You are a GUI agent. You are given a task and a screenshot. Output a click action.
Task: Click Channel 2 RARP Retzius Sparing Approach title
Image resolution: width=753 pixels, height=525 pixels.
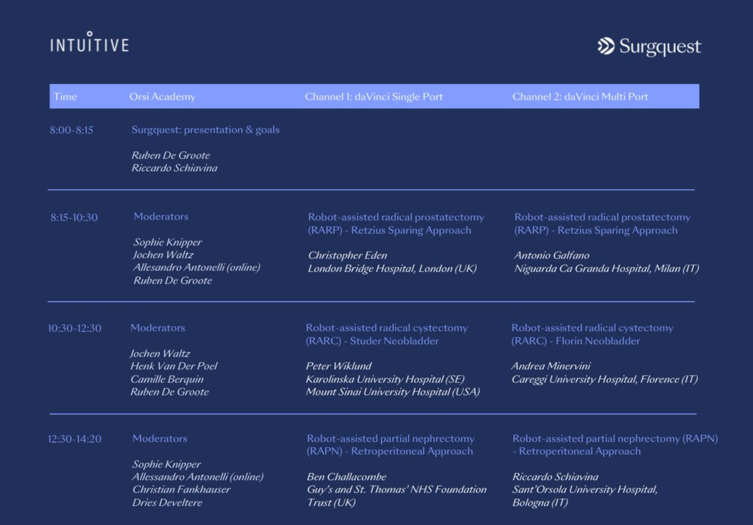tap(602, 224)
